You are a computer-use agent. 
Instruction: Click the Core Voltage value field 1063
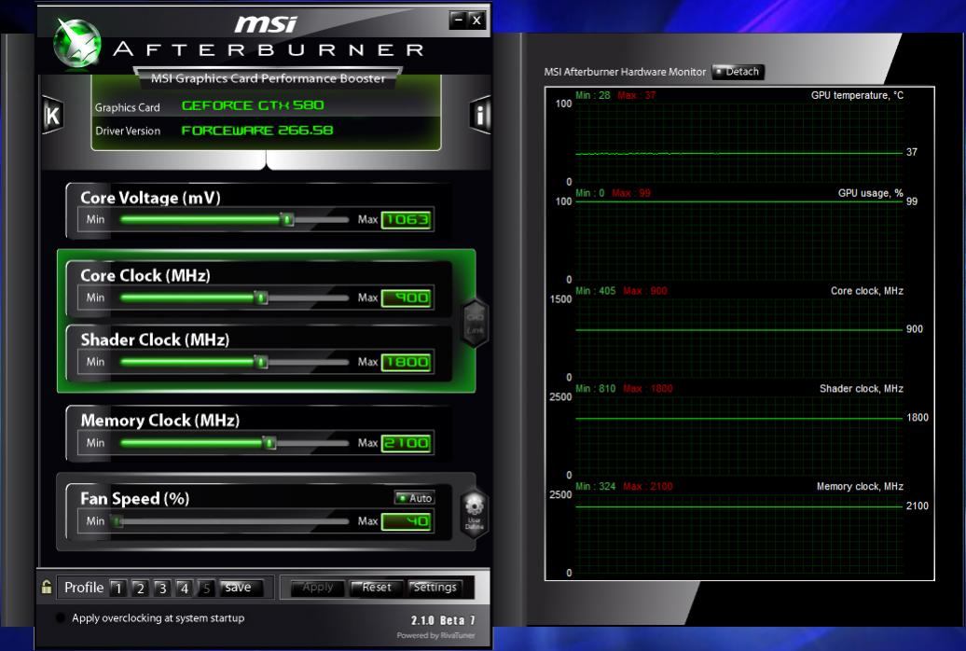[407, 220]
